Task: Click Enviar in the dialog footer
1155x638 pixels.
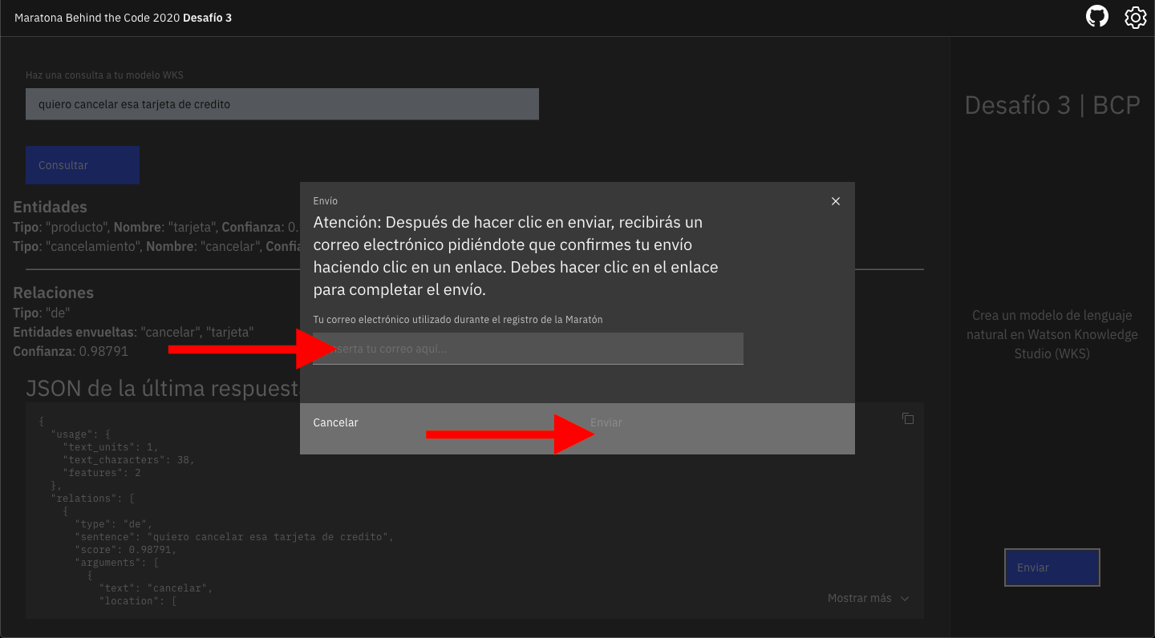Action: click(x=606, y=422)
